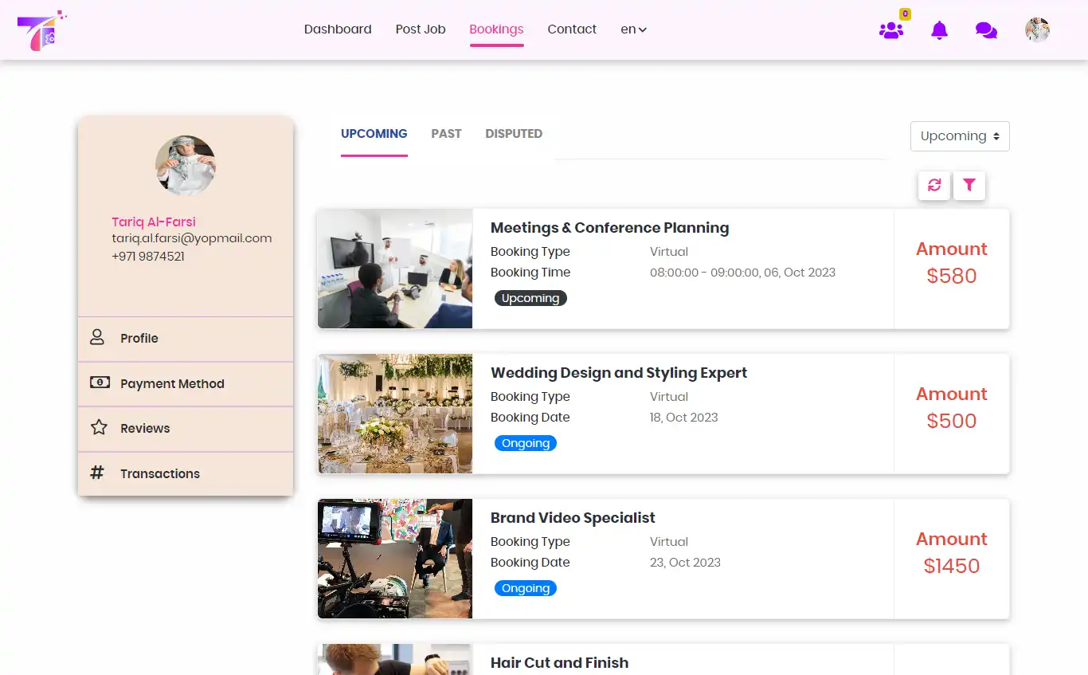This screenshot has height=675, width=1088.
Task: Click the site logo in top-left corner
Action: tap(40, 30)
